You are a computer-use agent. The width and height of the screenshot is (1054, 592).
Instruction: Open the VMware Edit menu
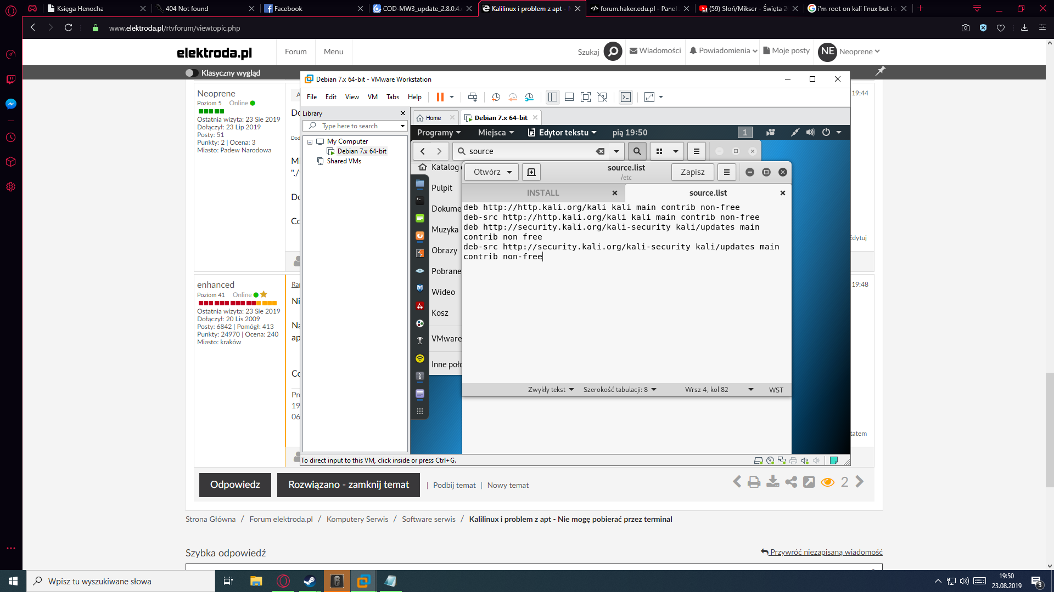tap(331, 97)
